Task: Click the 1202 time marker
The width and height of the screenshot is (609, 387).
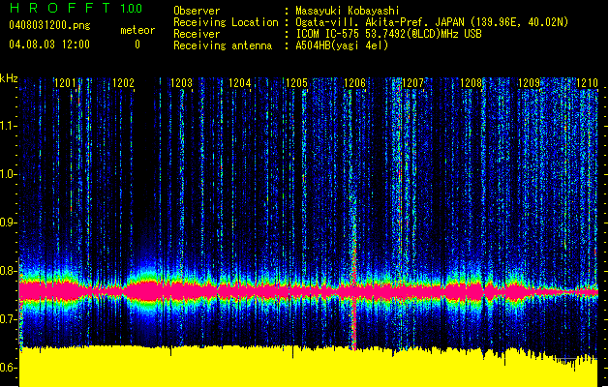Action: coord(123,83)
